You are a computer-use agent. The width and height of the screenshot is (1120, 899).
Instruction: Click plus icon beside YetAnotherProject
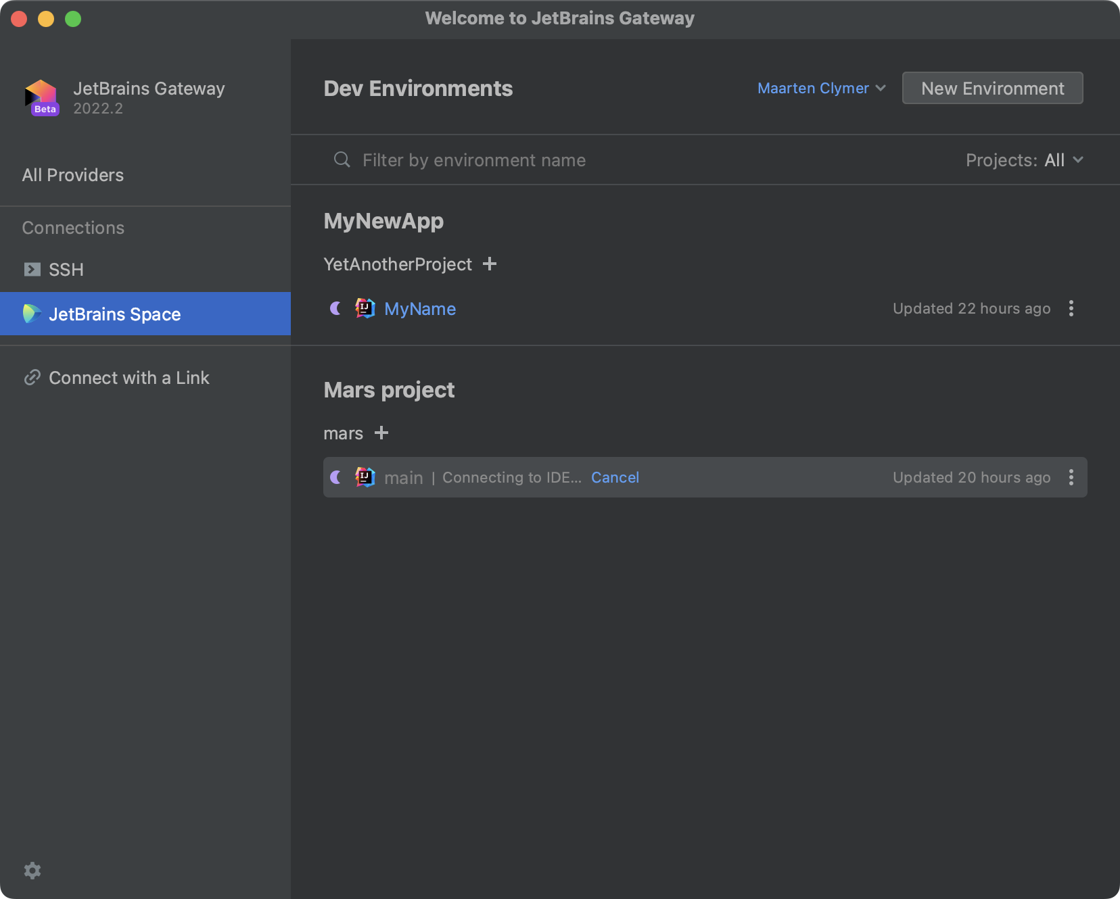click(x=490, y=264)
